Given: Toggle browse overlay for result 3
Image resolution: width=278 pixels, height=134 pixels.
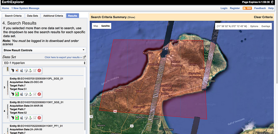Looking at the screenshot, I should (17, 94).
